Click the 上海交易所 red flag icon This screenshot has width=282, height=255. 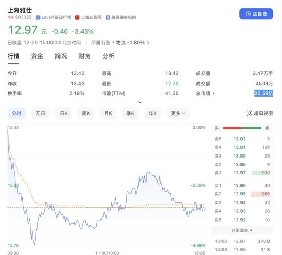point(77,17)
